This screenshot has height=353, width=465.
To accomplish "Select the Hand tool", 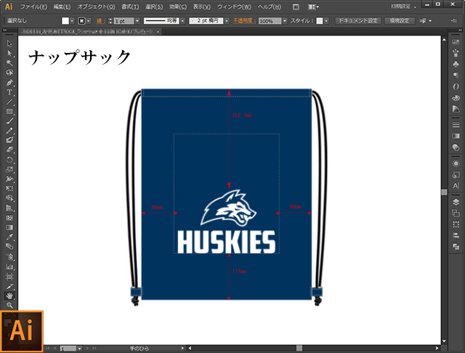I will click(9, 296).
